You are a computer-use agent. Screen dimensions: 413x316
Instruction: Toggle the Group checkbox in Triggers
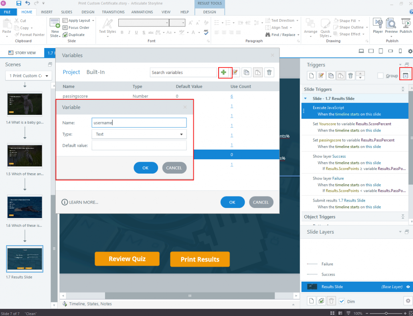(381, 76)
